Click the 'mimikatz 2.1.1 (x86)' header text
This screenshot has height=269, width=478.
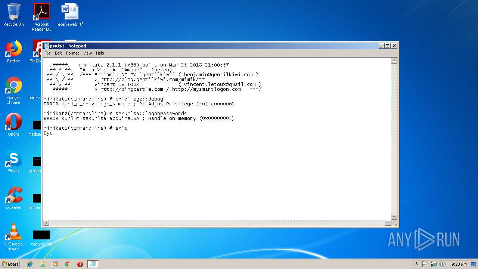[109, 65]
